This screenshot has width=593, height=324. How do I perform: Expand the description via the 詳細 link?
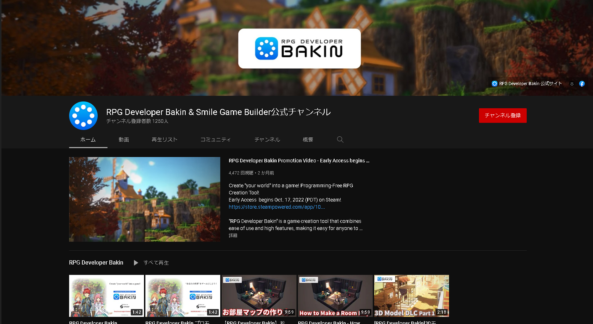pyautogui.click(x=233, y=235)
